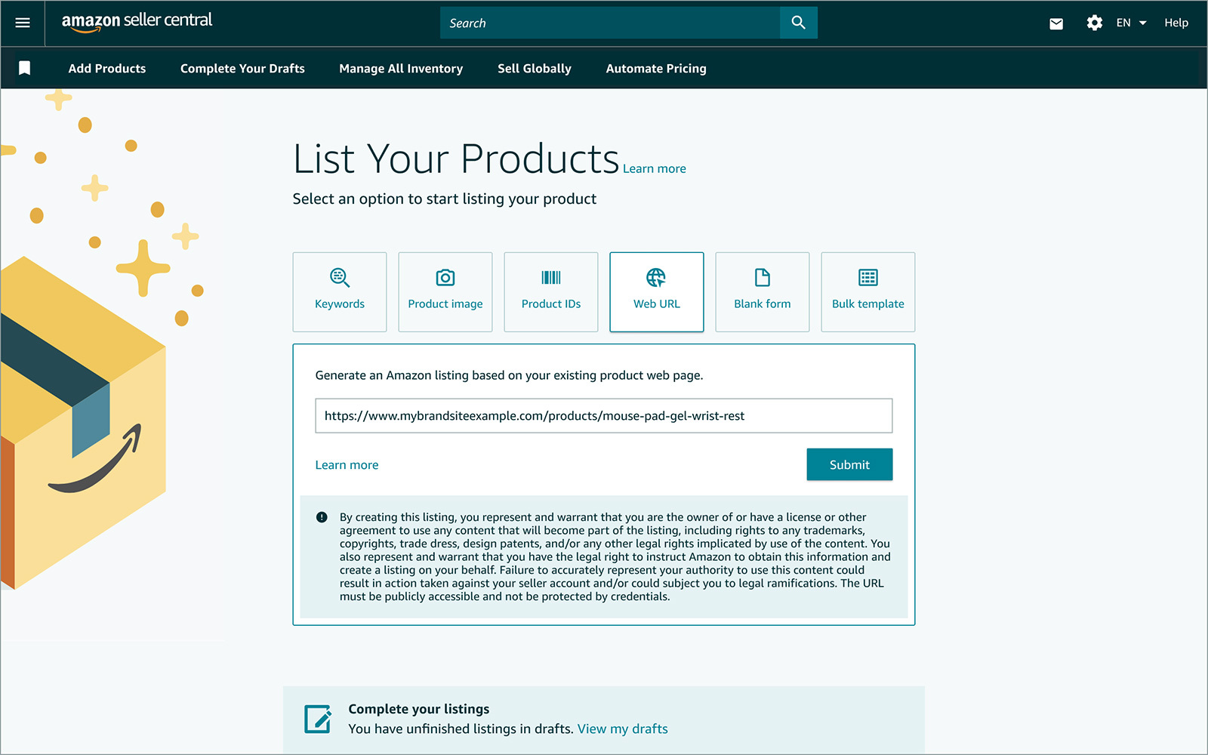The height and width of the screenshot is (755, 1208).
Task: Click the Amazon Seller Central logo
Action: [x=137, y=22]
